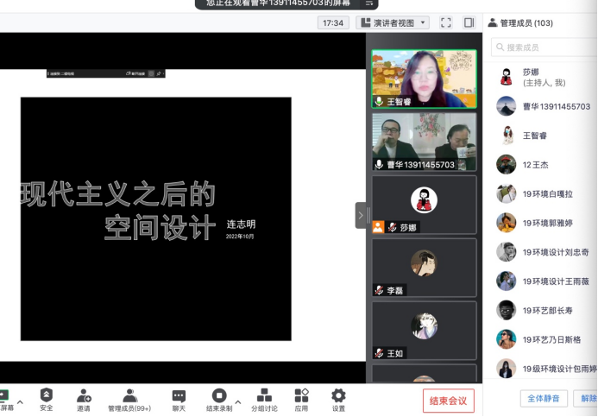Open Breakout Rooms (分组讨论) icon

(x=264, y=395)
